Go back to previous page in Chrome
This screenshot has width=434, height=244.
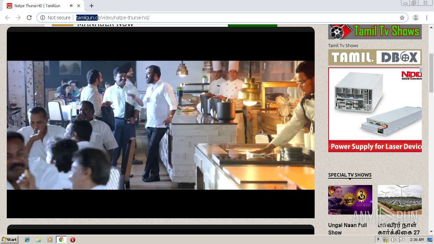pyautogui.click(x=7, y=18)
